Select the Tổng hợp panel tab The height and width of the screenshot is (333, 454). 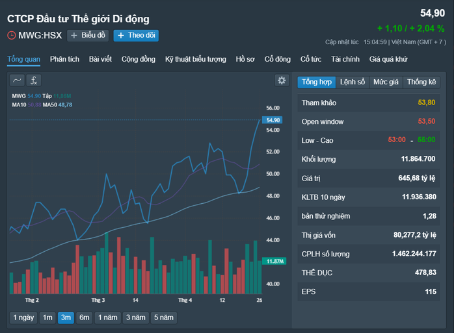pyautogui.click(x=317, y=82)
